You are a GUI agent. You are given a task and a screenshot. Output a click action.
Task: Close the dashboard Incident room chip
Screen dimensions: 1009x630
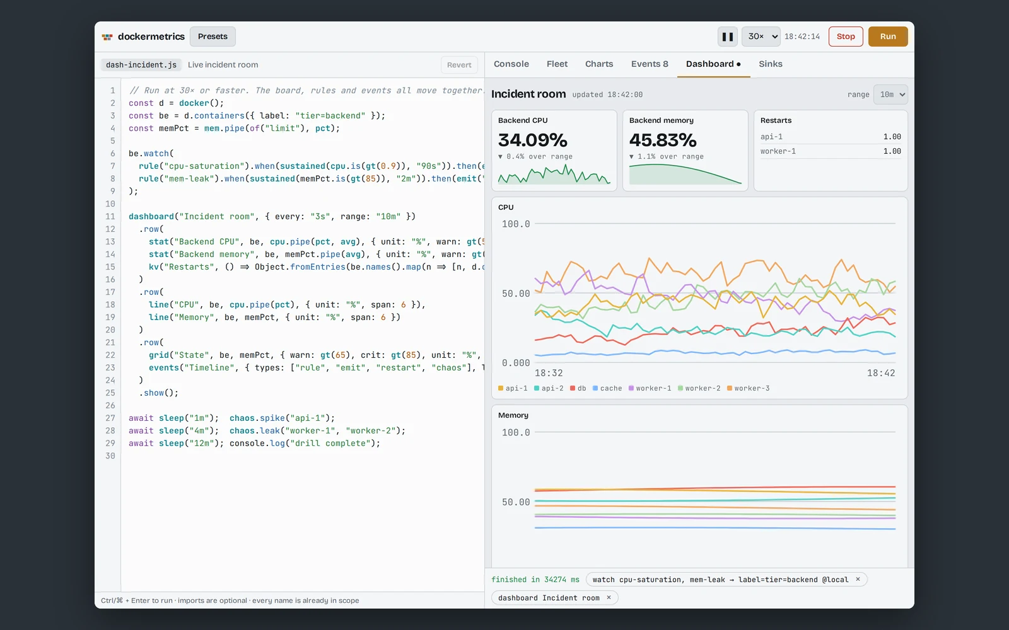tap(609, 598)
